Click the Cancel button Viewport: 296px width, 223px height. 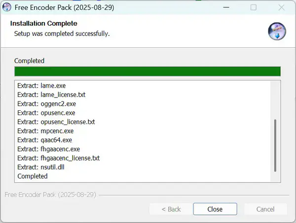point(265,209)
